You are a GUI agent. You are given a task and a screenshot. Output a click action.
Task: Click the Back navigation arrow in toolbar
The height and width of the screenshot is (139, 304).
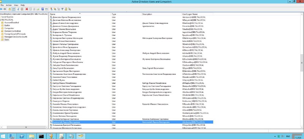tap(1, 9)
